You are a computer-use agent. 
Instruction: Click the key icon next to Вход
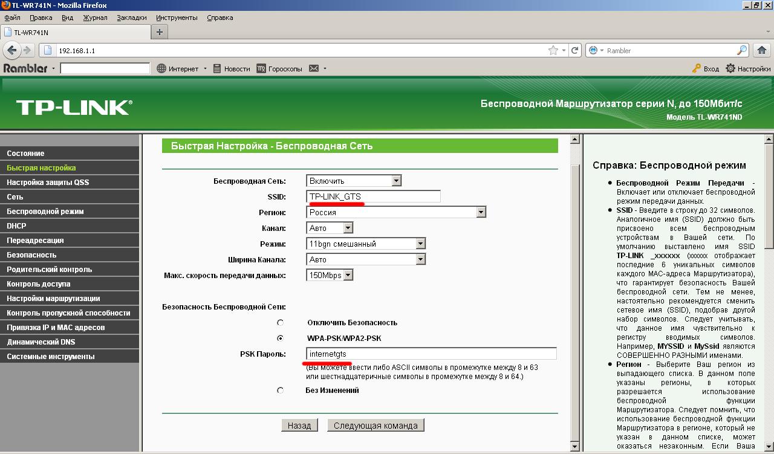tap(697, 68)
